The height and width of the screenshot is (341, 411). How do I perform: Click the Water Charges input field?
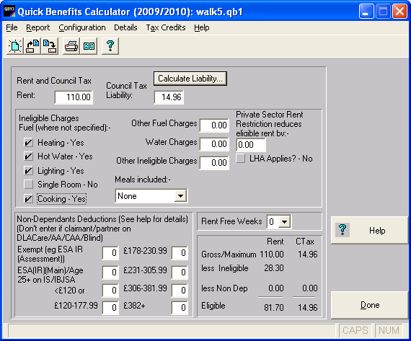click(214, 144)
